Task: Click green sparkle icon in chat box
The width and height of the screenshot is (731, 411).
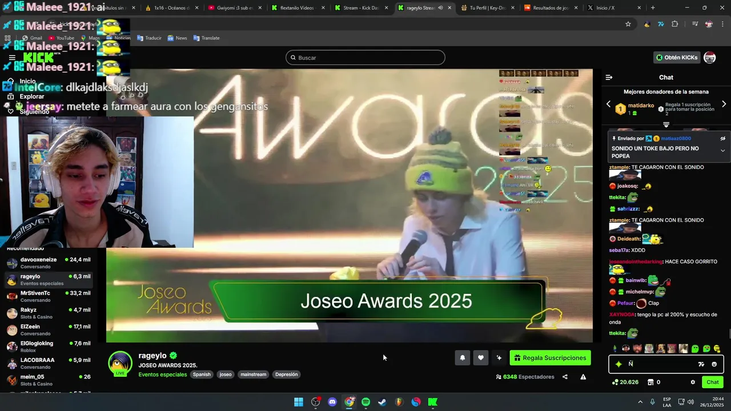Action: pyautogui.click(x=618, y=364)
